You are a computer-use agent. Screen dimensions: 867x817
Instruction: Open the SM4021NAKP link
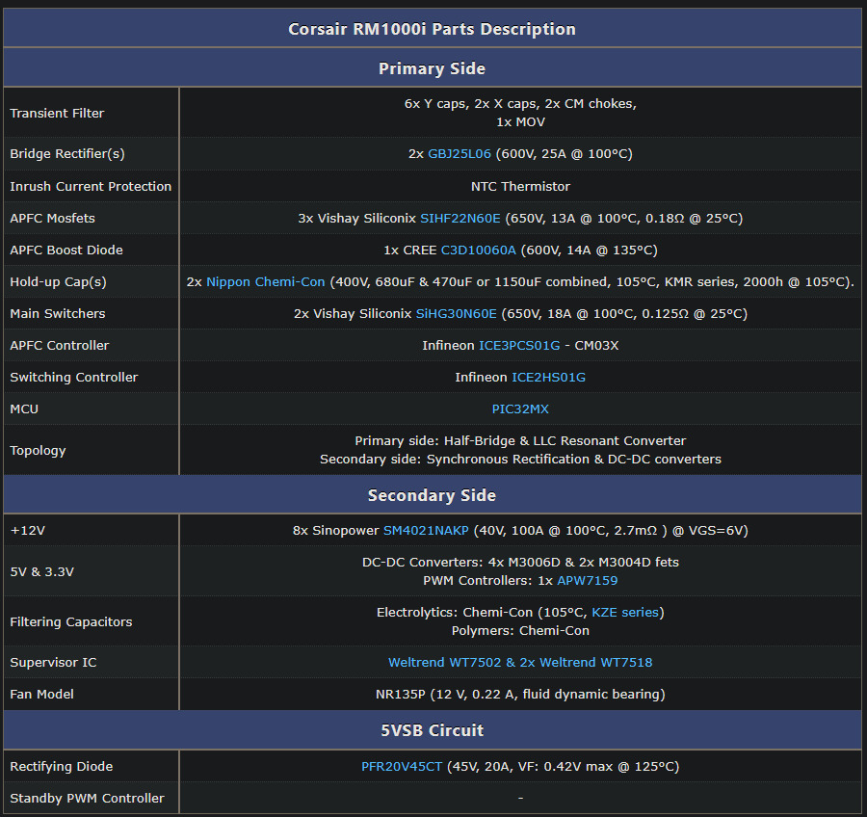[x=426, y=531]
